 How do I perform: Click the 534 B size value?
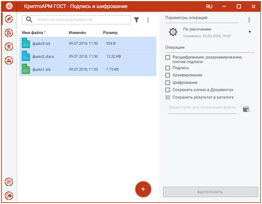pyautogui.click(x=111, y=43)
